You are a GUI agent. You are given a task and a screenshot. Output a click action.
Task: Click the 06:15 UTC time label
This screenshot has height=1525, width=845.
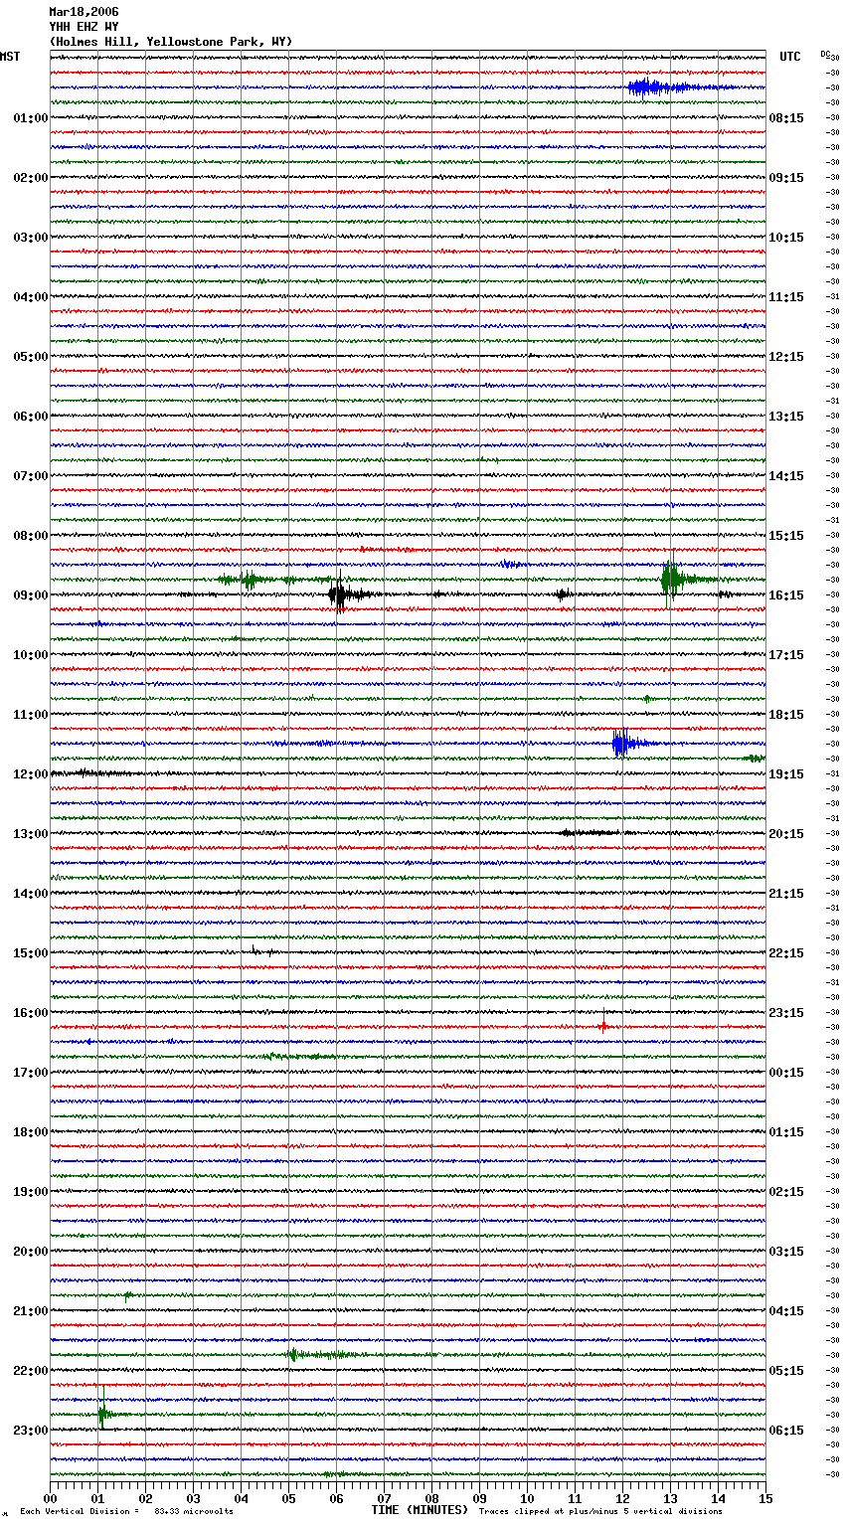tap(786, 1431)
